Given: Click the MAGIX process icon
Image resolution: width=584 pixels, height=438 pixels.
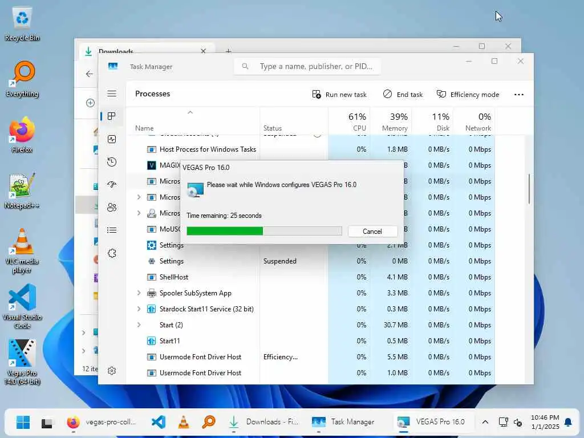Looking at the screenshot, I should point(151,165).
